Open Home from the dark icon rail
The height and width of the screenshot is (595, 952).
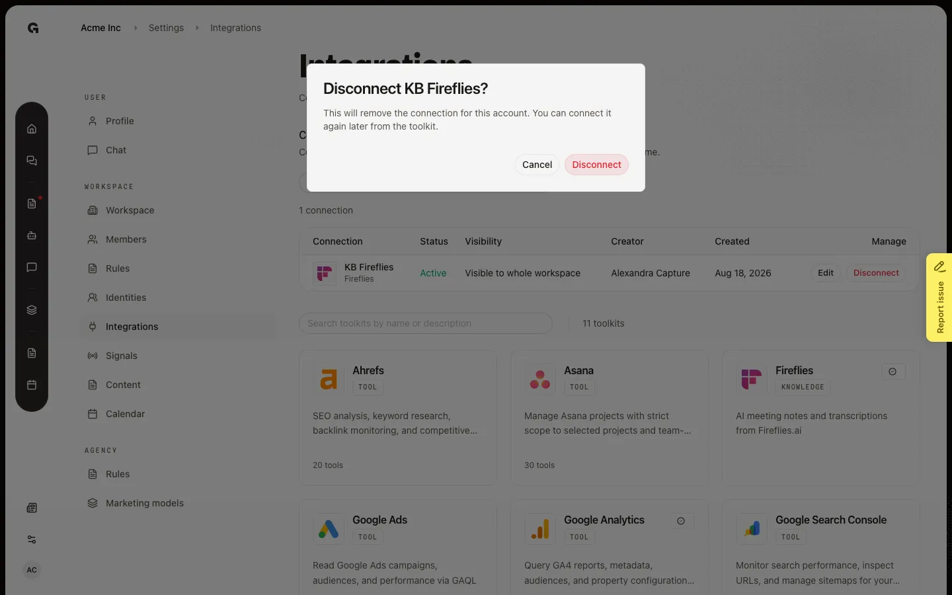32,129
